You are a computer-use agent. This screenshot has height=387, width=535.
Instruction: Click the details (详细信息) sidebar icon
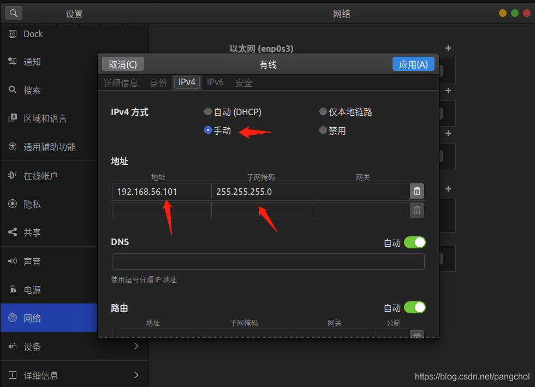click(x=13, y=375)
